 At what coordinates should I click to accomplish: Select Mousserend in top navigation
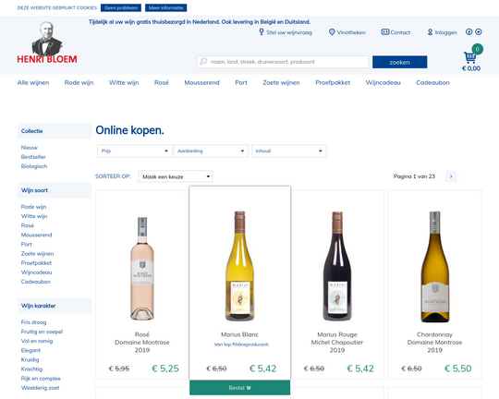[x=201, y=83]
